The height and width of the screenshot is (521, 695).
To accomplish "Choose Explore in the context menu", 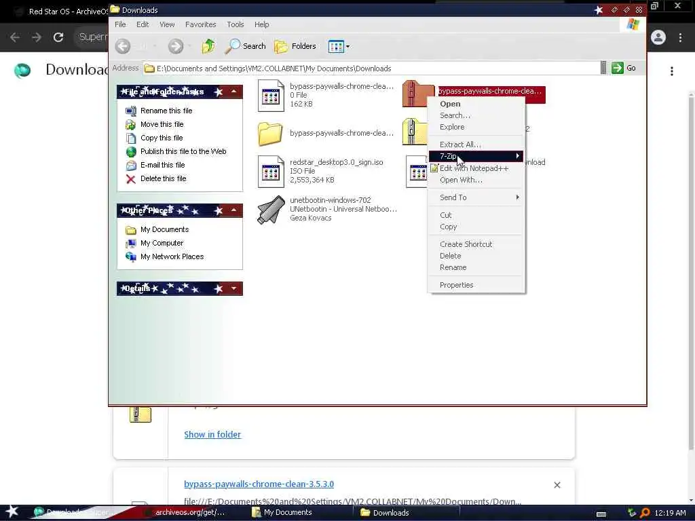I will 476,127.
